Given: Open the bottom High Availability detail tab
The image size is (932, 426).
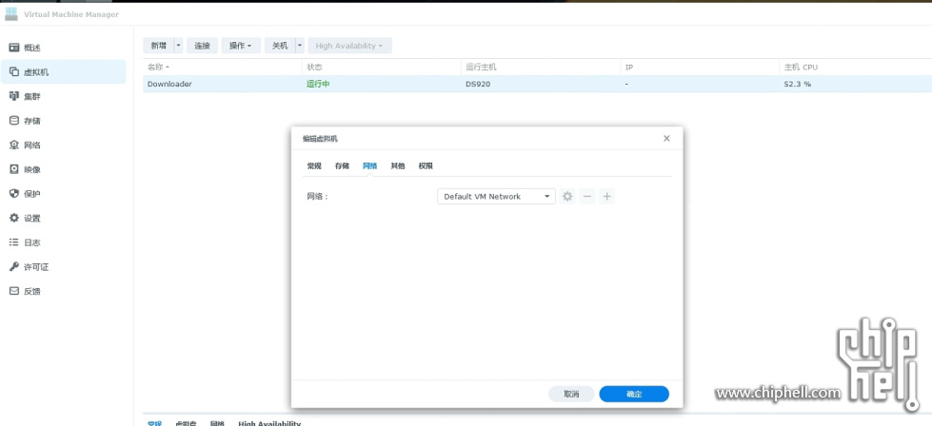Looking at the screenshot, I should coord(269,423).
